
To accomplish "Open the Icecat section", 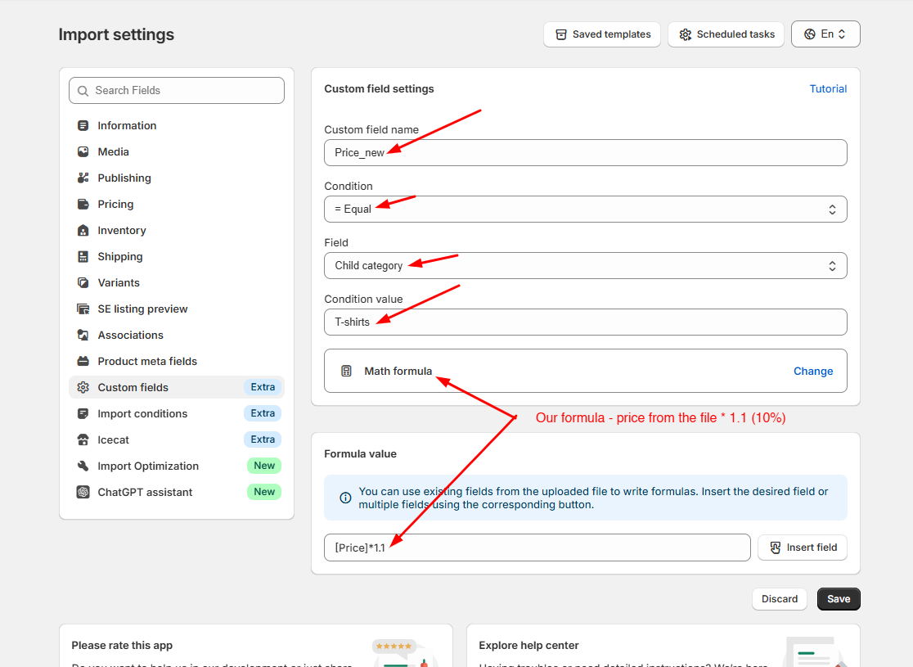I will point(177,440).
